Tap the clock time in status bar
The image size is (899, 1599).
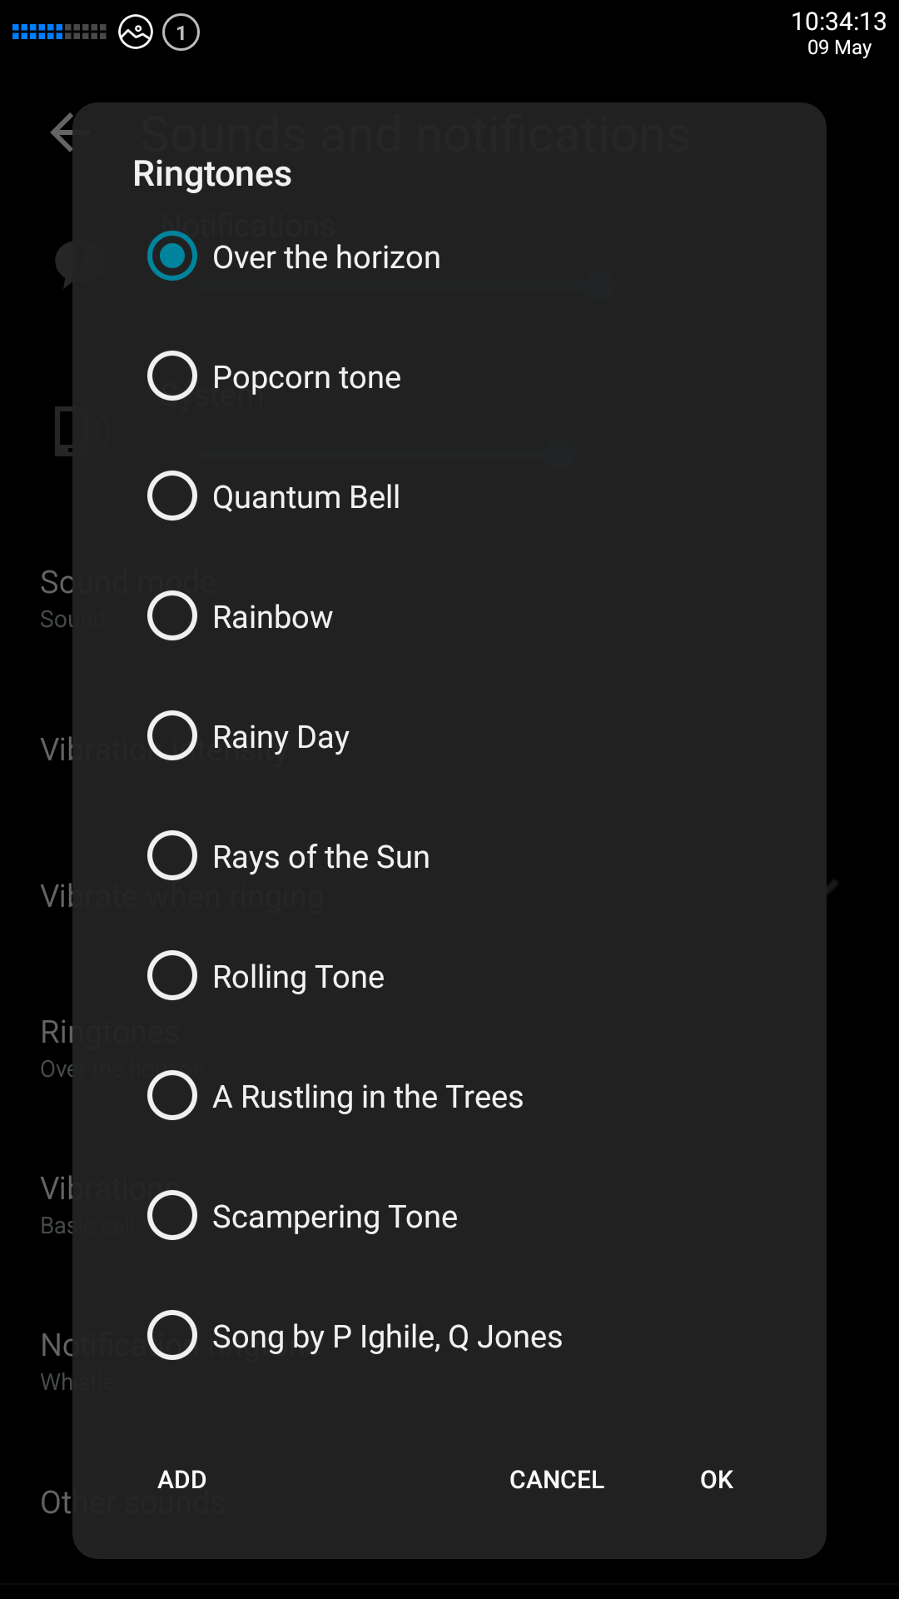pos(838,21)
